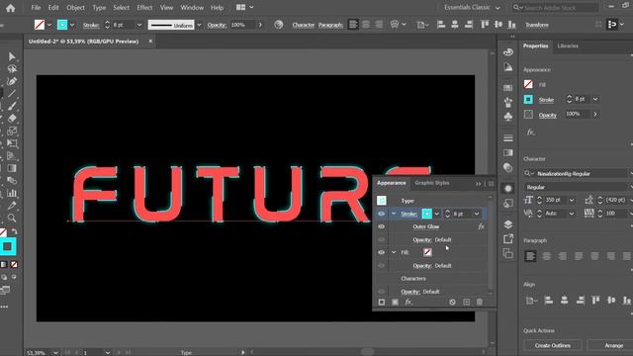The width and height of the screenshot is (633, 356).
Task: Open stroke weight dropdown in Appearance panel
Action: 477,214
